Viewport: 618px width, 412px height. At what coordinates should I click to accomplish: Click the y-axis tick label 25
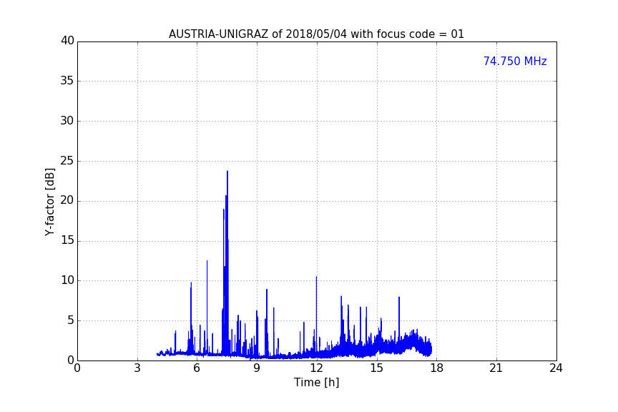click(x=67, y=160)
